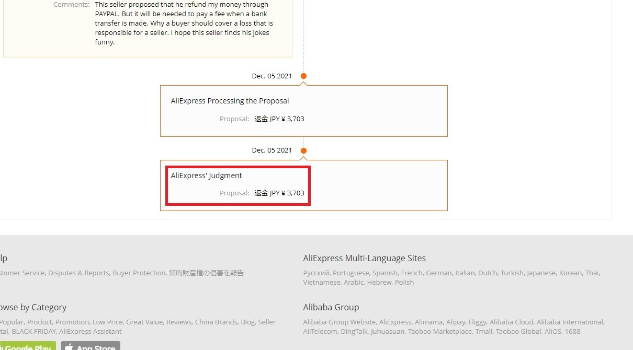The image size is (633, 350).
Task: Open the Alimama footer link
Action: (429, 322)
